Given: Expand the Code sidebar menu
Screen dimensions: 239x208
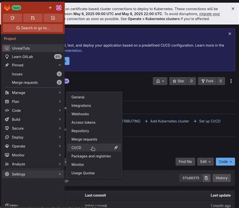Looking at the screenshot, I should tap(33, 111).
